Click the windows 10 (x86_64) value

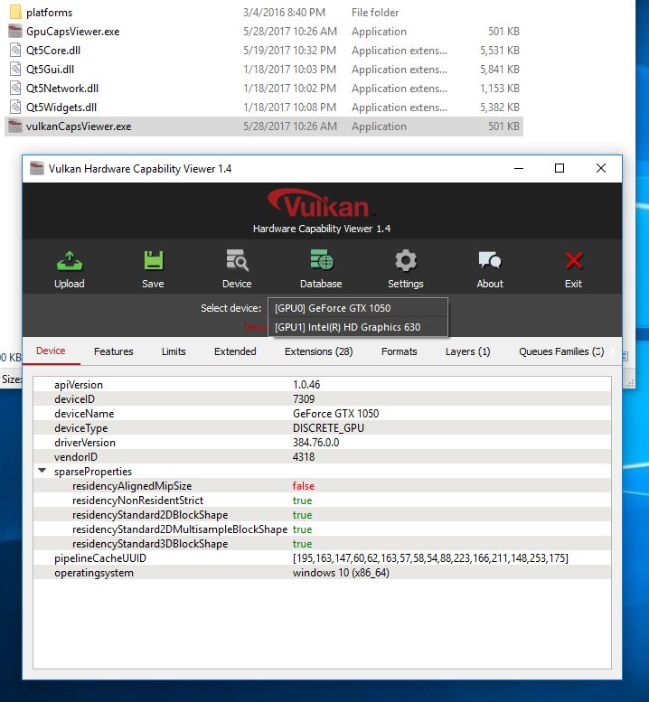point(341,573)
